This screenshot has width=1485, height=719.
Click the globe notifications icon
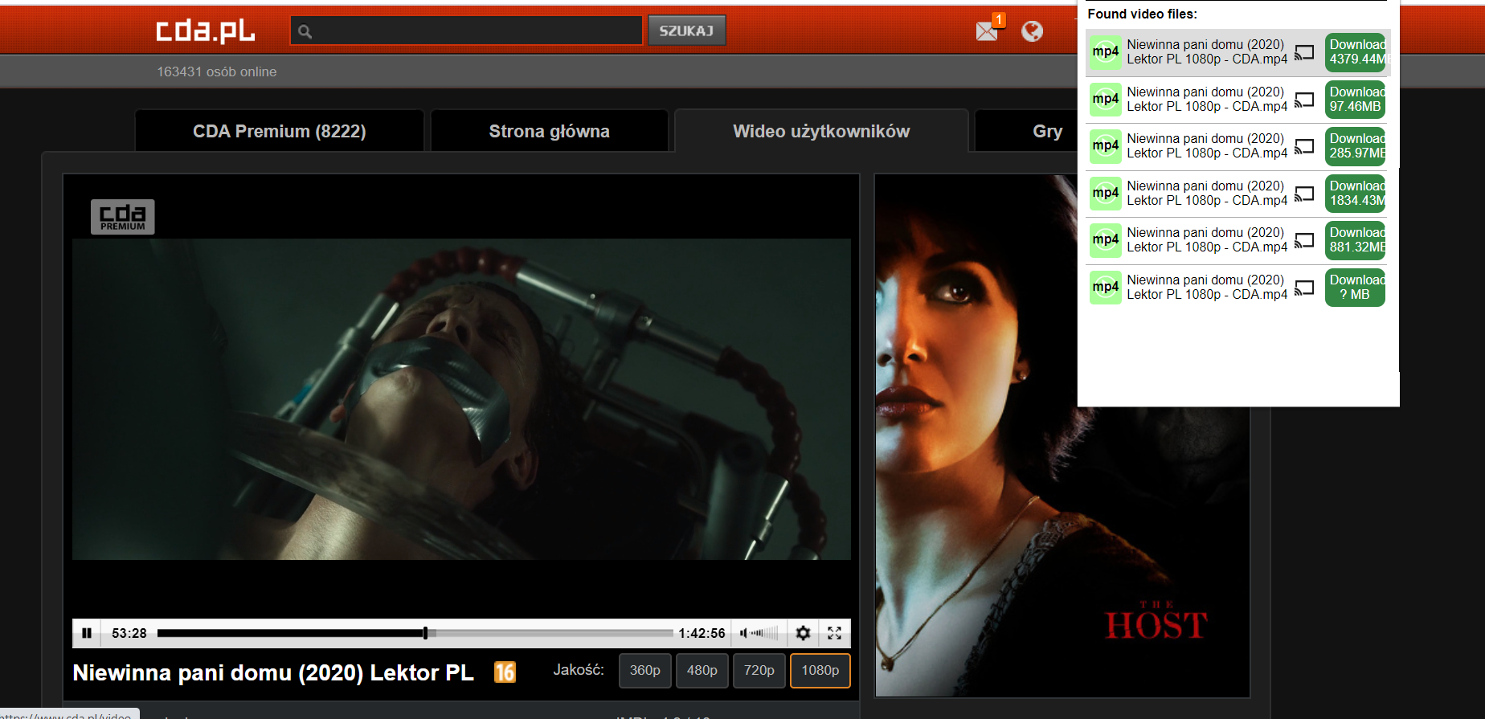(x=1033, y=31)
